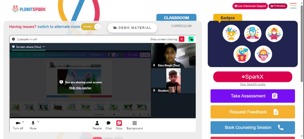
Task: Click switch to alternate room link
Action: click(59, 27)
